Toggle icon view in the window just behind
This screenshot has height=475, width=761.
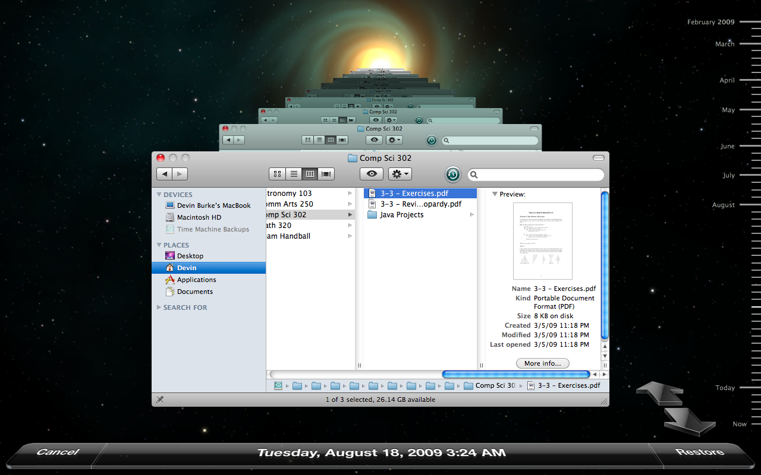tap(308, 140)
